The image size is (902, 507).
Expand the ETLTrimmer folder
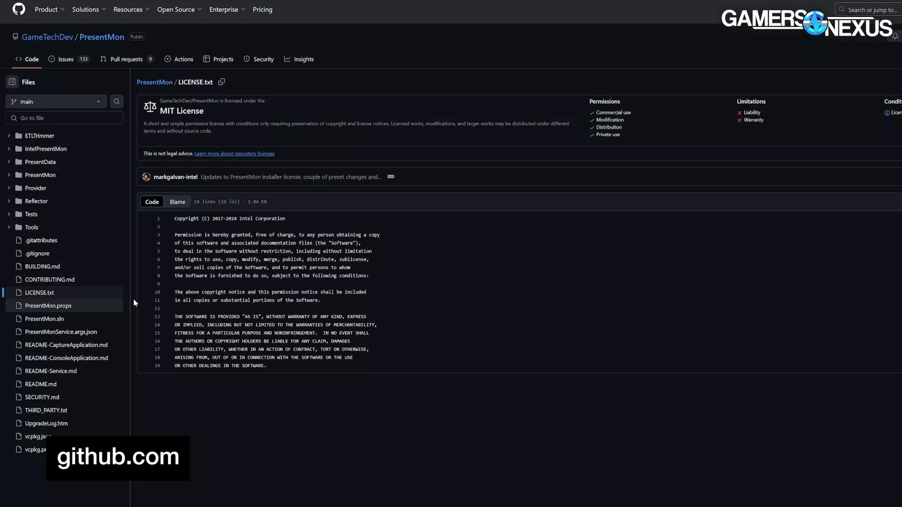point(9,136)
